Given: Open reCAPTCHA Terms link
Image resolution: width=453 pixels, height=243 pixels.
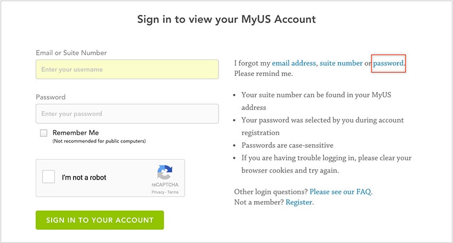Looking at the screenshot, I should tap(173, 192).
